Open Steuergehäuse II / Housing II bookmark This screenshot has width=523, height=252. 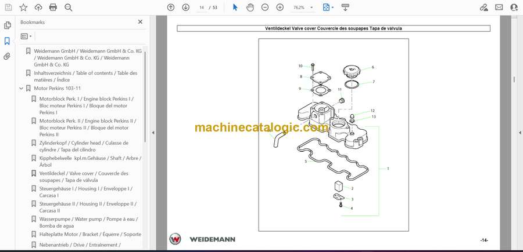(x=88, y=207)
